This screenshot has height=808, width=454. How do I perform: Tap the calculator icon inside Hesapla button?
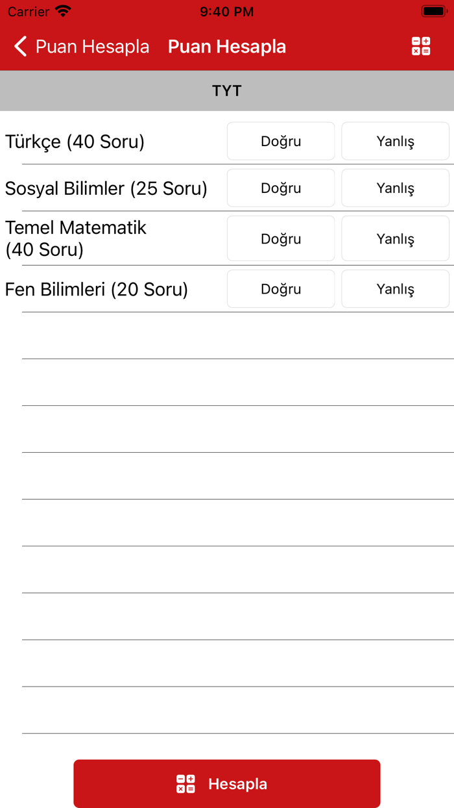[185, 783]
